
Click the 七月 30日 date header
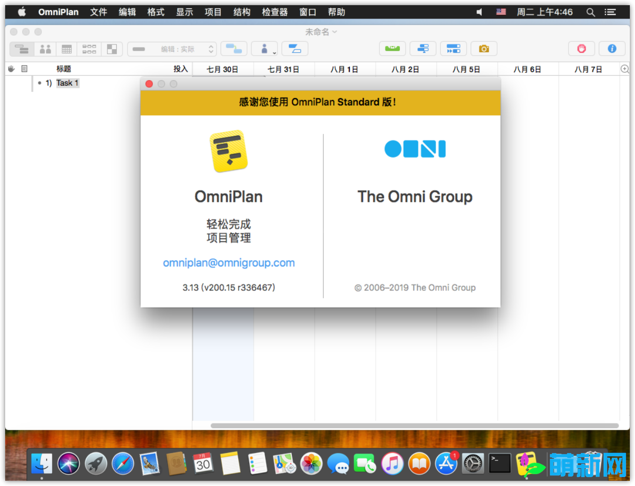pos(223,69)
